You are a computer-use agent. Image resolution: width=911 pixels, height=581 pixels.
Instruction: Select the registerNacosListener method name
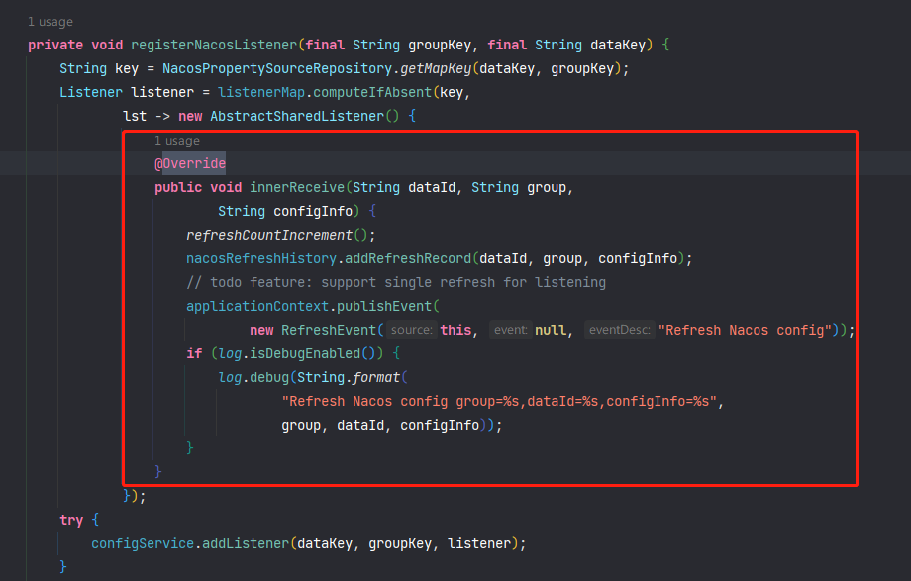pos(214,45)
